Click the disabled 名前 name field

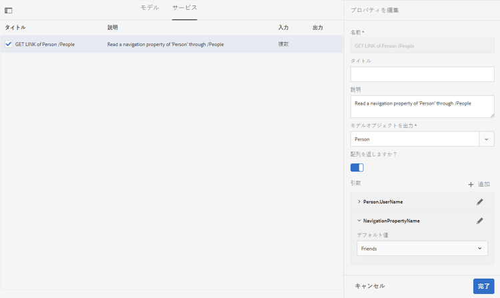(x=422, y=46)
